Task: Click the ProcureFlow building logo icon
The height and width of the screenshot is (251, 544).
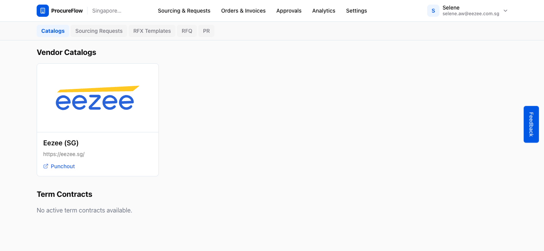Action: pyautogui.click(x=43, y=11)
